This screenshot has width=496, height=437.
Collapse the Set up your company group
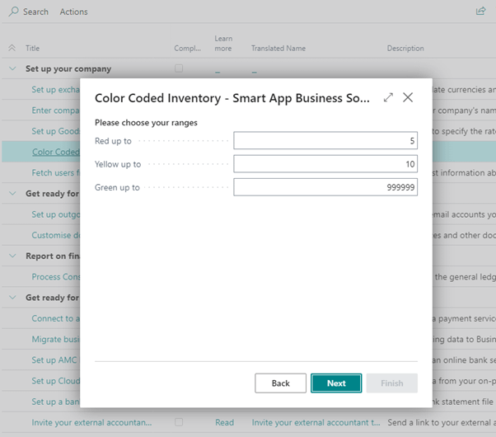click(12, 68)
